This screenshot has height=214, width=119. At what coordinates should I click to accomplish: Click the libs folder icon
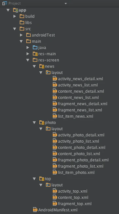22,23
